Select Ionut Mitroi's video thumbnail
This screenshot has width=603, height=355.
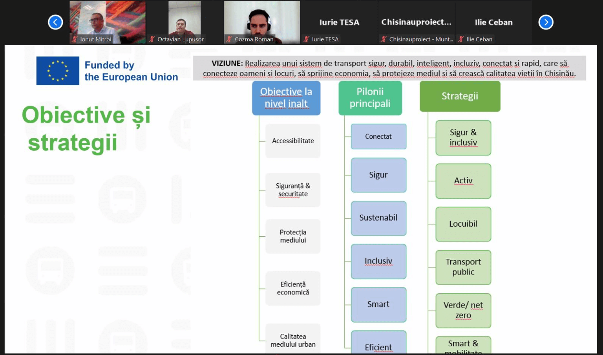(x=107, y=20)
